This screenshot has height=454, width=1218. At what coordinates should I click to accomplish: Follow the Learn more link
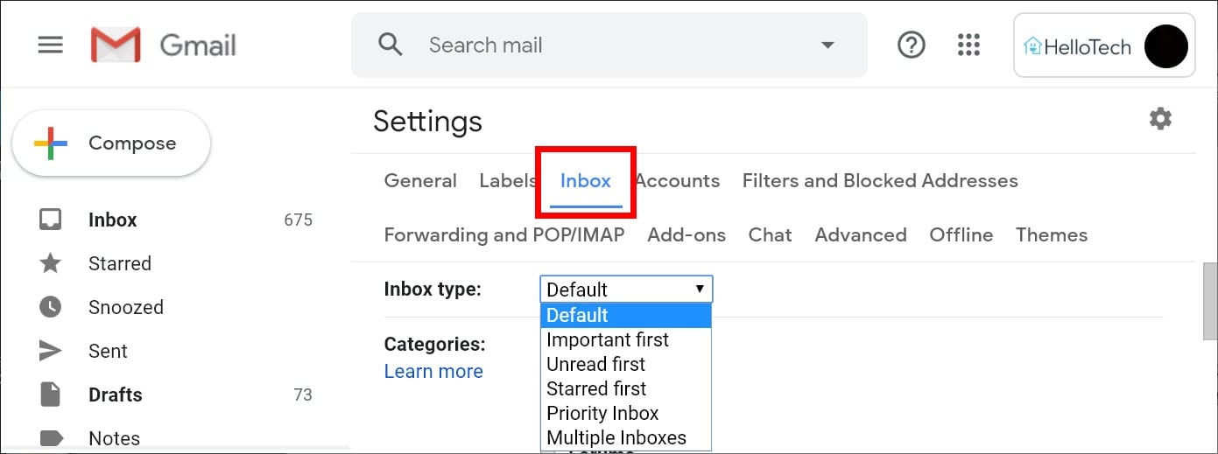[x=433, y=371]
